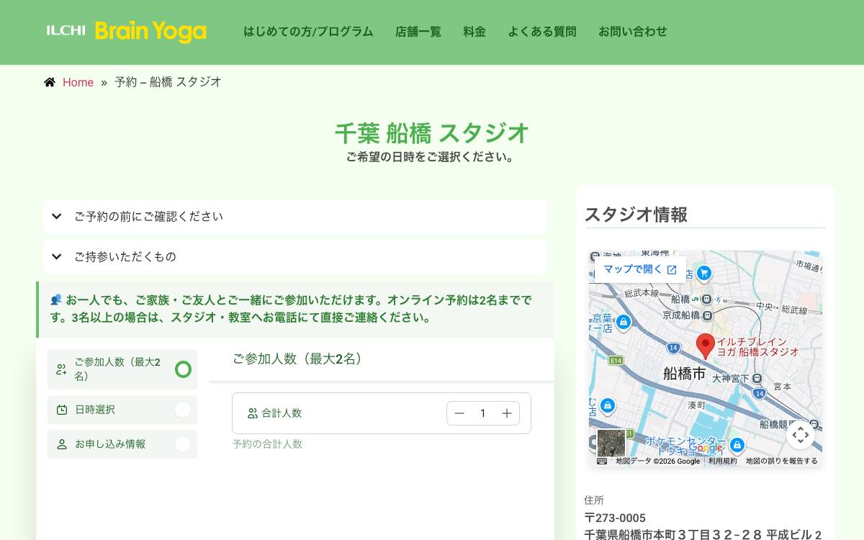Click the E14 expressway badge

(x=616, y=360)
